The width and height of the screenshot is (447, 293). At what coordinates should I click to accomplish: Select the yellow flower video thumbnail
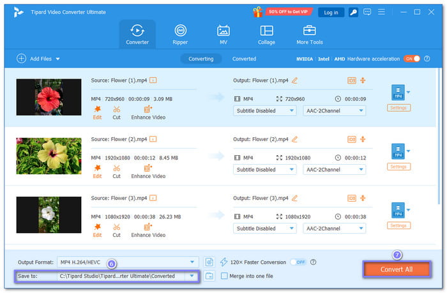(x=49, y=156)
